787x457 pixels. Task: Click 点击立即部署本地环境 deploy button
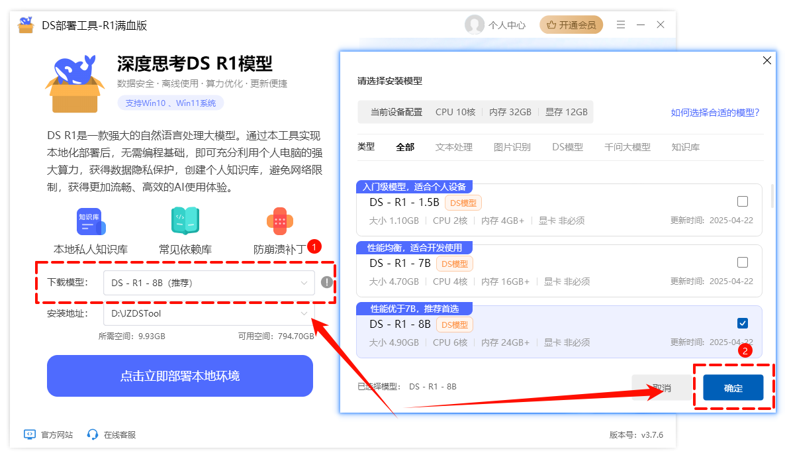coord(179,376)
